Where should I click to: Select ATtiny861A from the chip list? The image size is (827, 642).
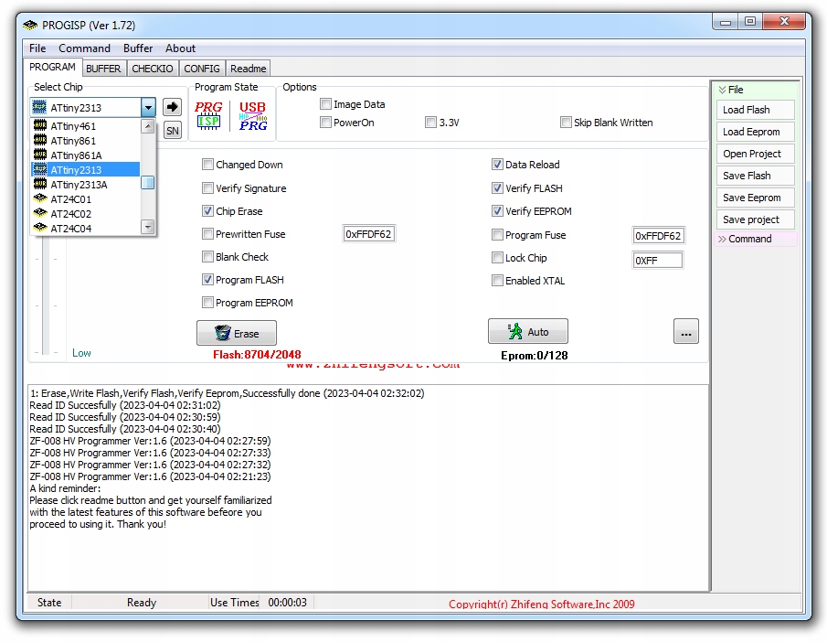(x=86, y=155)
